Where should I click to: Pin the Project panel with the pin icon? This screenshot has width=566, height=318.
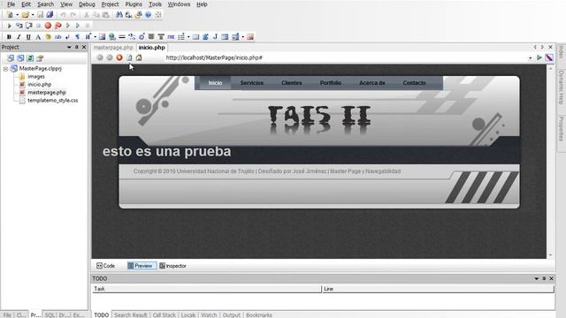click(77, 47)
